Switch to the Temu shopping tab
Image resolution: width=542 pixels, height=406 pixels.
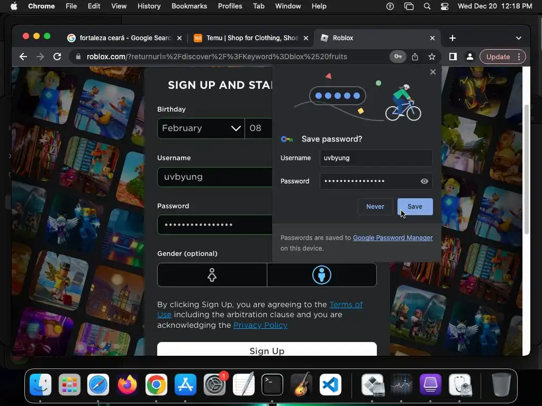coord(250,38)
